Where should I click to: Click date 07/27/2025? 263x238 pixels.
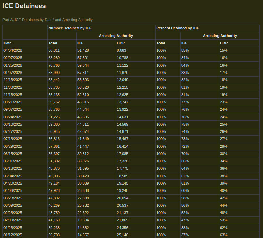click(13, 131)
